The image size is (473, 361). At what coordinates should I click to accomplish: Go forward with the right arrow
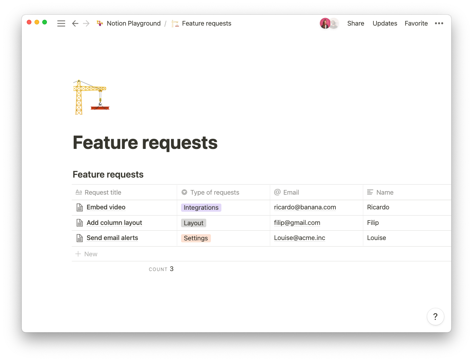click(86, 24)
